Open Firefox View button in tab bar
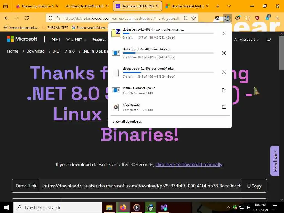 (6, 6)
